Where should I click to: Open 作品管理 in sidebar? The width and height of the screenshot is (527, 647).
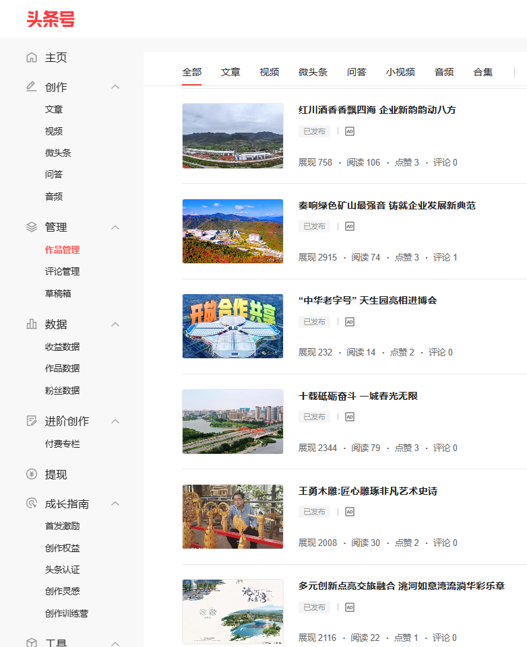(63, 250)
